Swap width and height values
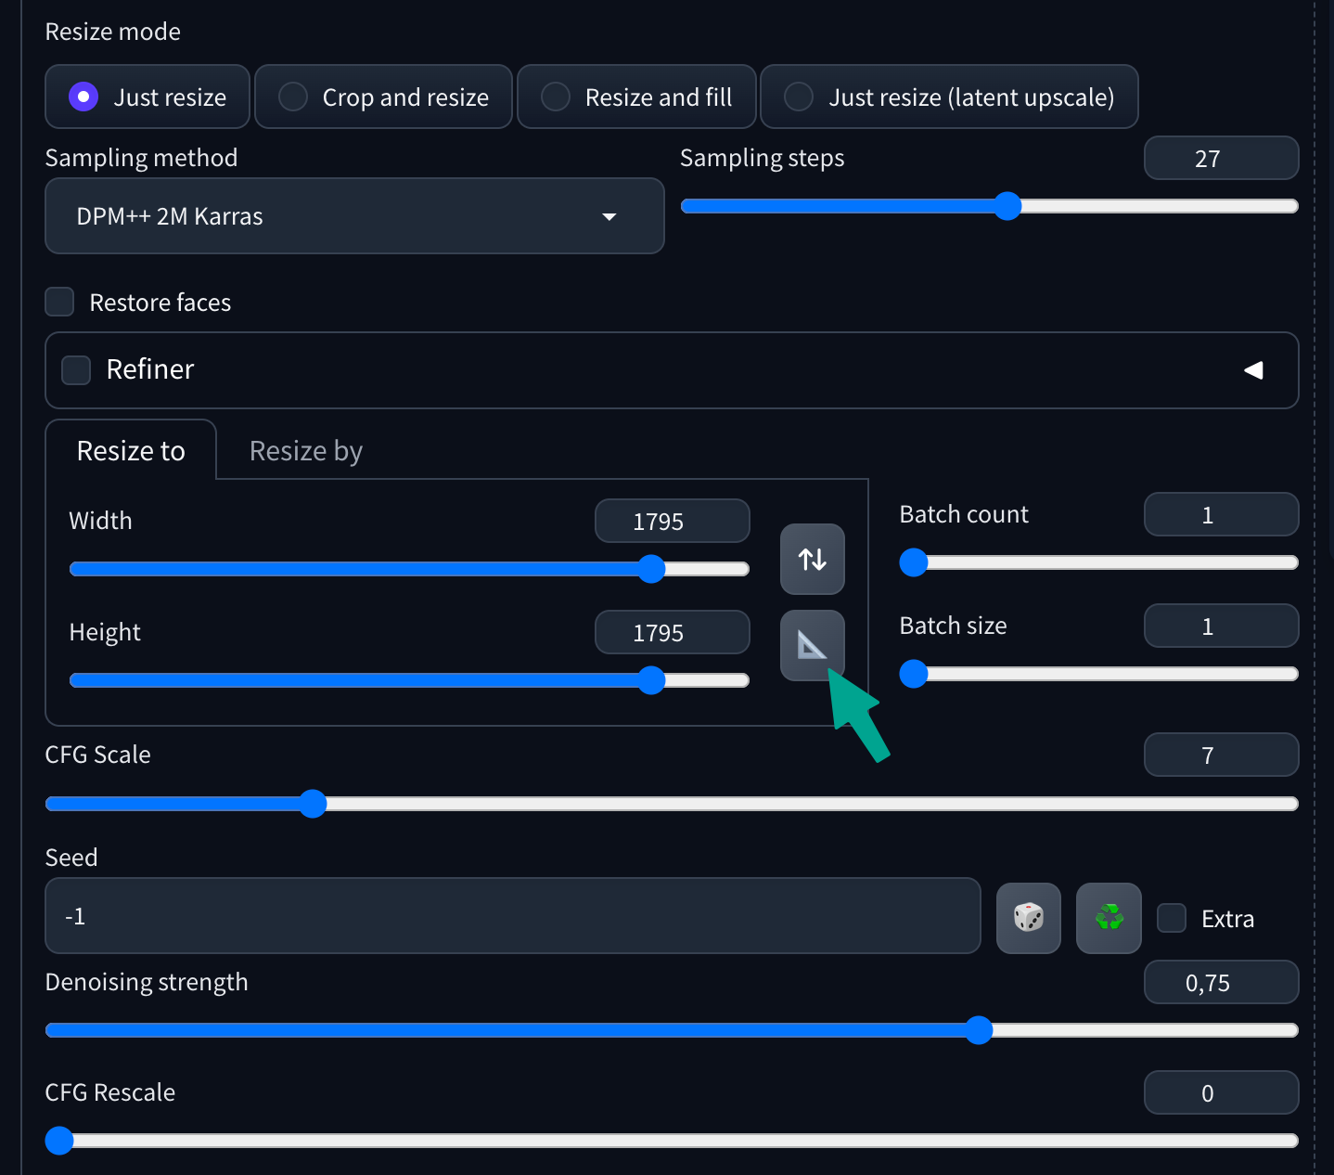The width and height of the screenshot is (1334, 1175). (813, 559)
